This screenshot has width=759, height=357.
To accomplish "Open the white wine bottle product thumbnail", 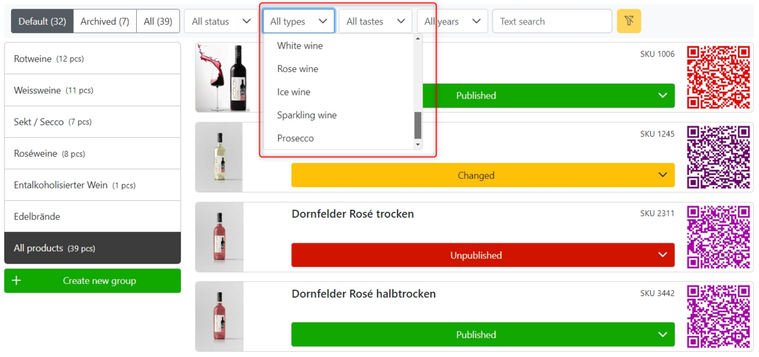I will 219,157.
